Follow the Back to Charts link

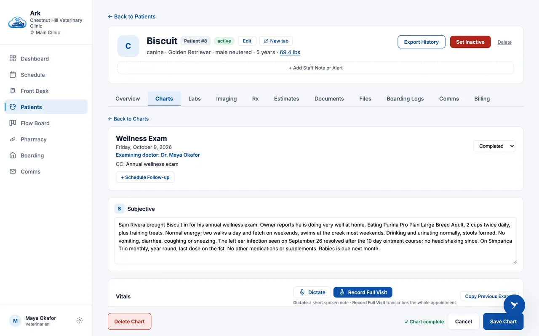128,119
